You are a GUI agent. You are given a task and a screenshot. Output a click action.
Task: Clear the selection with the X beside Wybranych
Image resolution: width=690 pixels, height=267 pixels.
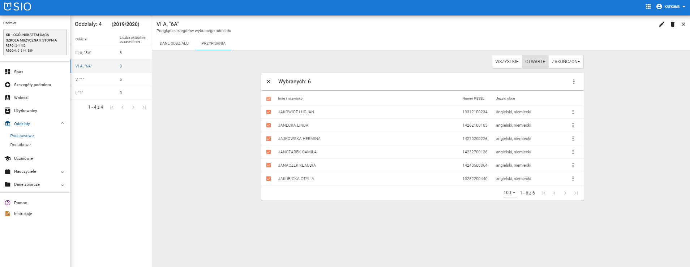click(269, 82)
